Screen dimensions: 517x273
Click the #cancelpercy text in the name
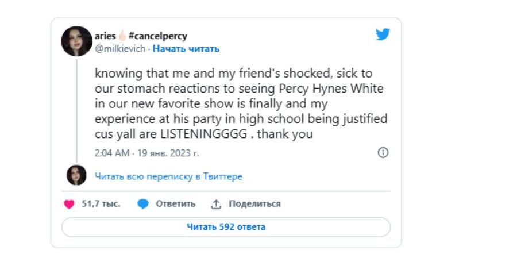pyautogui.click(x=157, y=36)
